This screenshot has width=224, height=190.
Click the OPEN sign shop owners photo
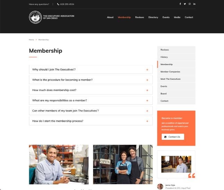point(123,164)
